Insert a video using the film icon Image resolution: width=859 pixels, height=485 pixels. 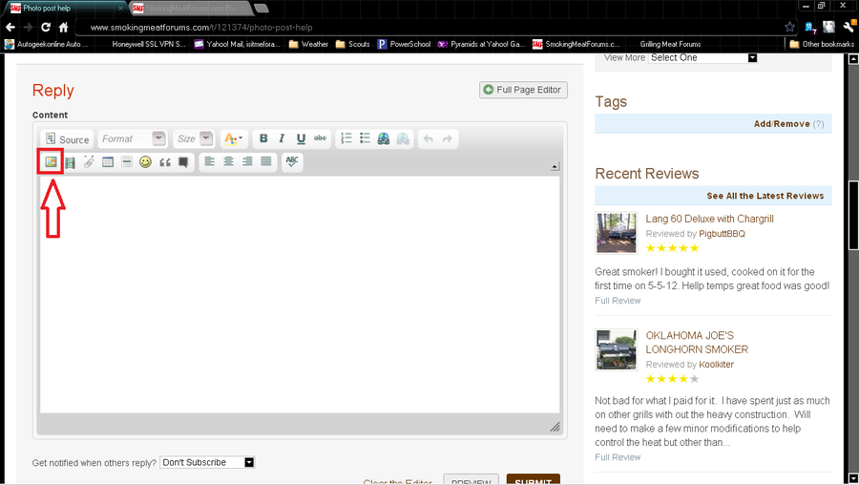click(70, 162)
